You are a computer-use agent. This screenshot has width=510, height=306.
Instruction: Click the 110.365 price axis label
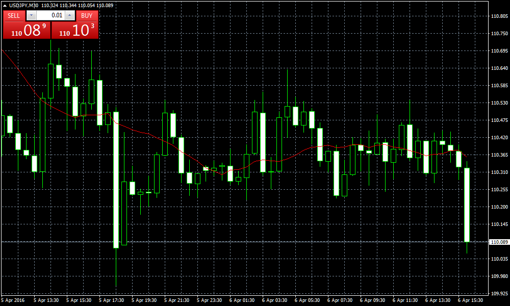click(499, 155)
